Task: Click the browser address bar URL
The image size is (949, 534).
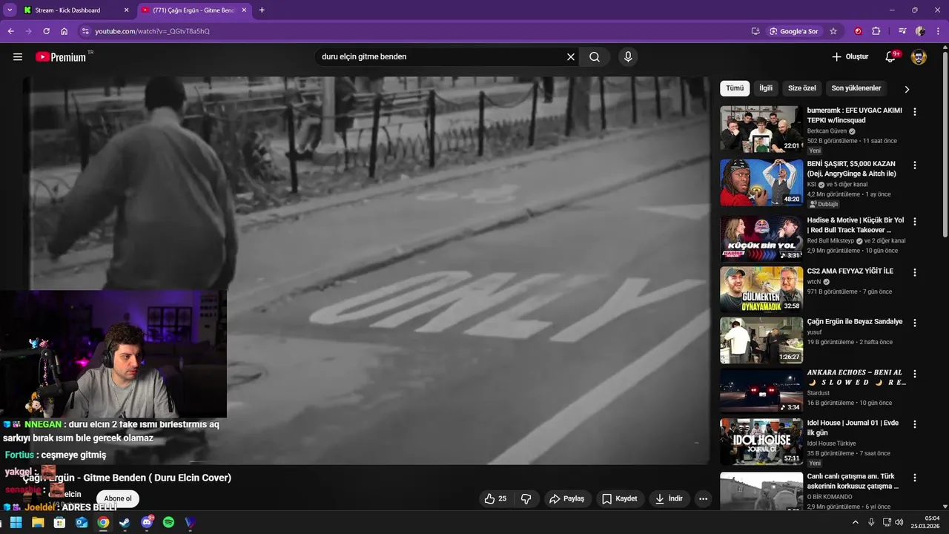Action: (152, 31)
